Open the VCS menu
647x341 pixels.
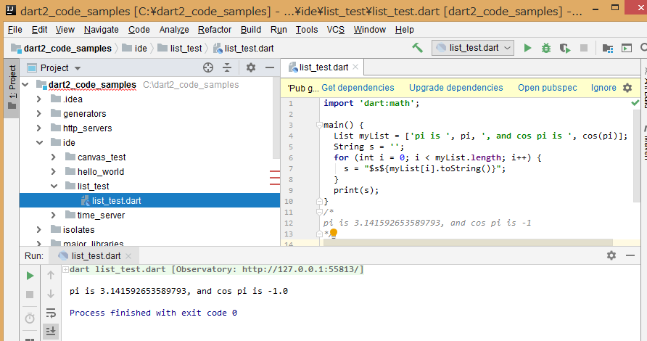pyautogui.click(x=335, y=30)
